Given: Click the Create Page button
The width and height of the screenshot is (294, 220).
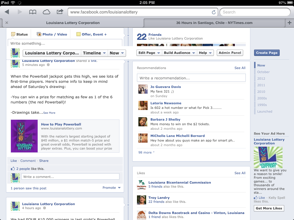Looking at the screenshot, I should pos(266,53).
